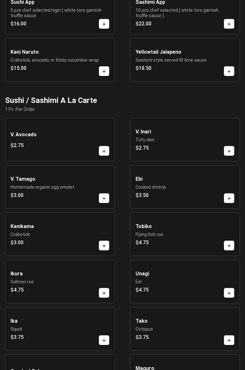This screenshot has width=245, height=370.
Task: Open the Kani Naruto item name
Action: [24, 52]
